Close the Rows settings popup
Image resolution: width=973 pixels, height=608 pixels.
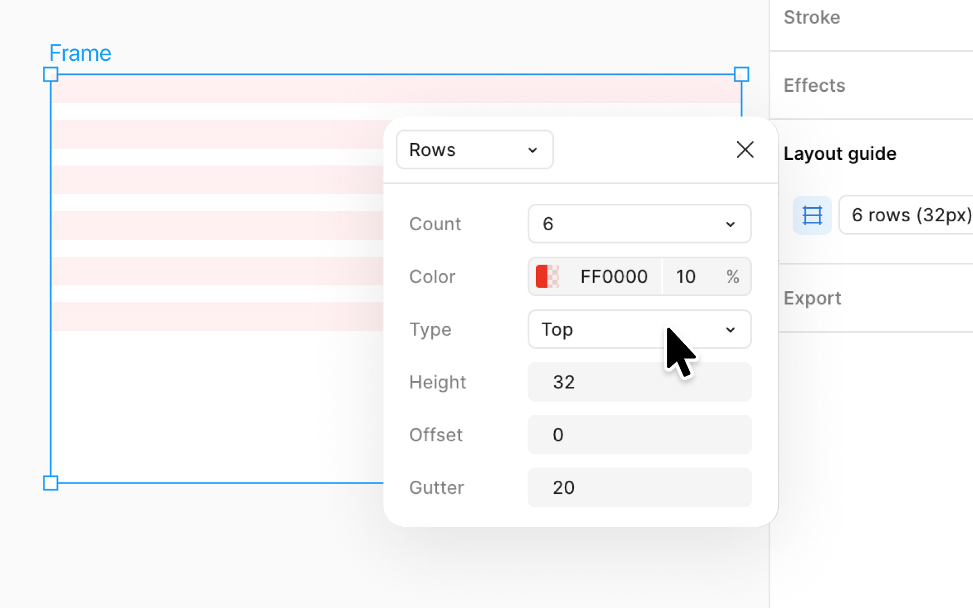745,149
